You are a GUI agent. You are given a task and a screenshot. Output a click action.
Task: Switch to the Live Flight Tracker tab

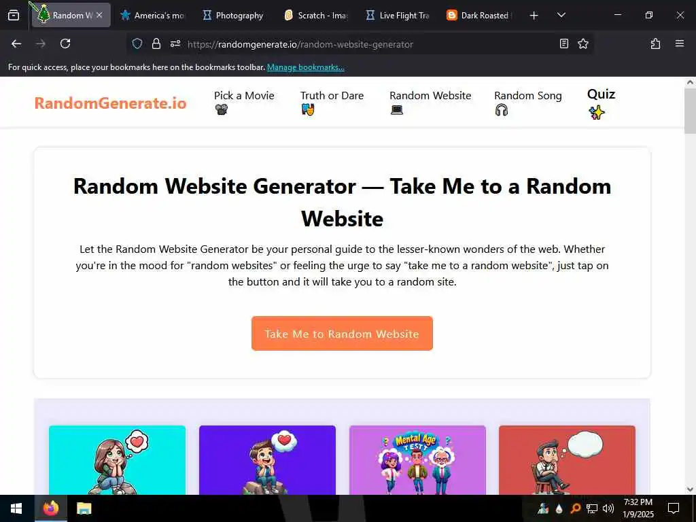pos(398,16)
